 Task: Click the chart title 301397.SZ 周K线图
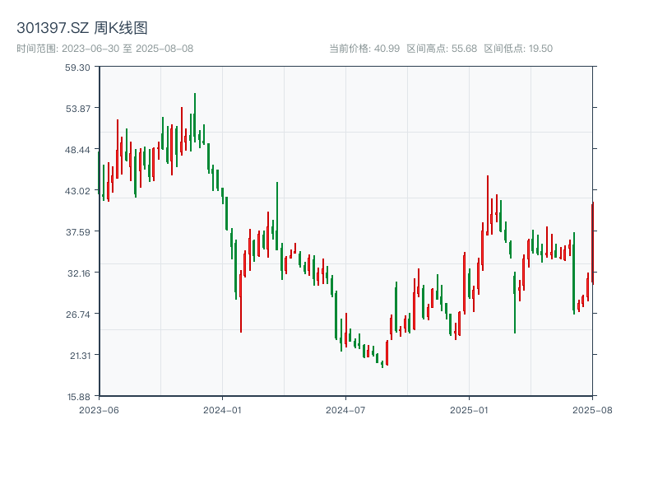click(x=82, y=28)
